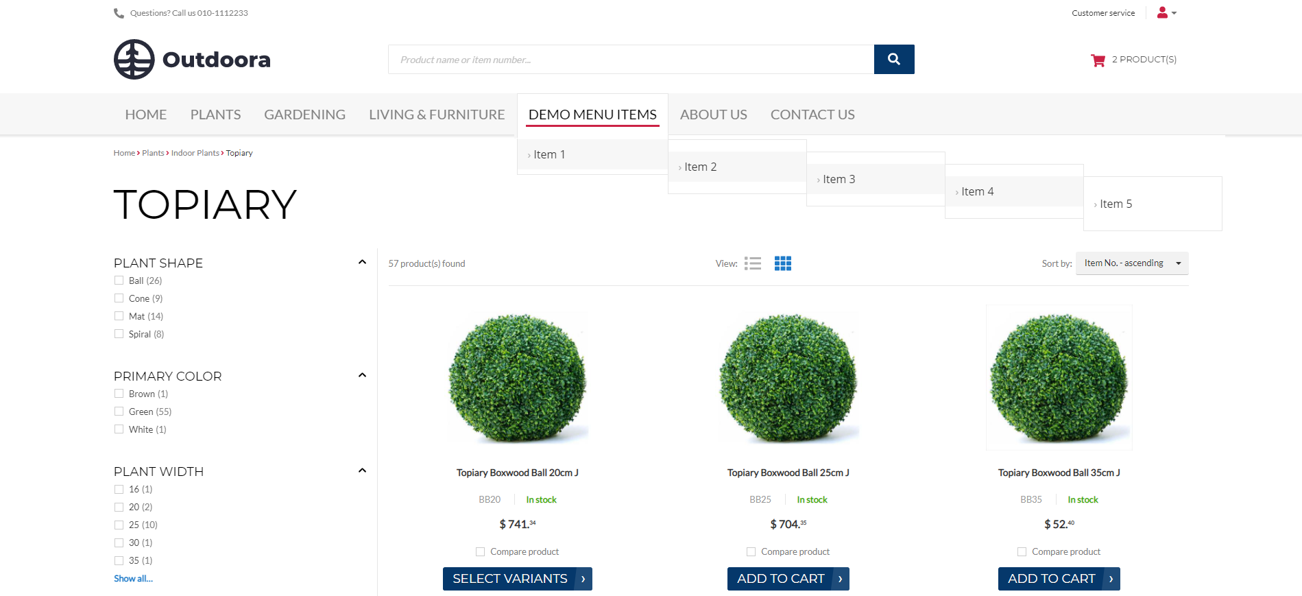This screenshot has height=596, width=1302.
Task: Tick the Brown (1) color checkbox
Action: coord(119,394)
